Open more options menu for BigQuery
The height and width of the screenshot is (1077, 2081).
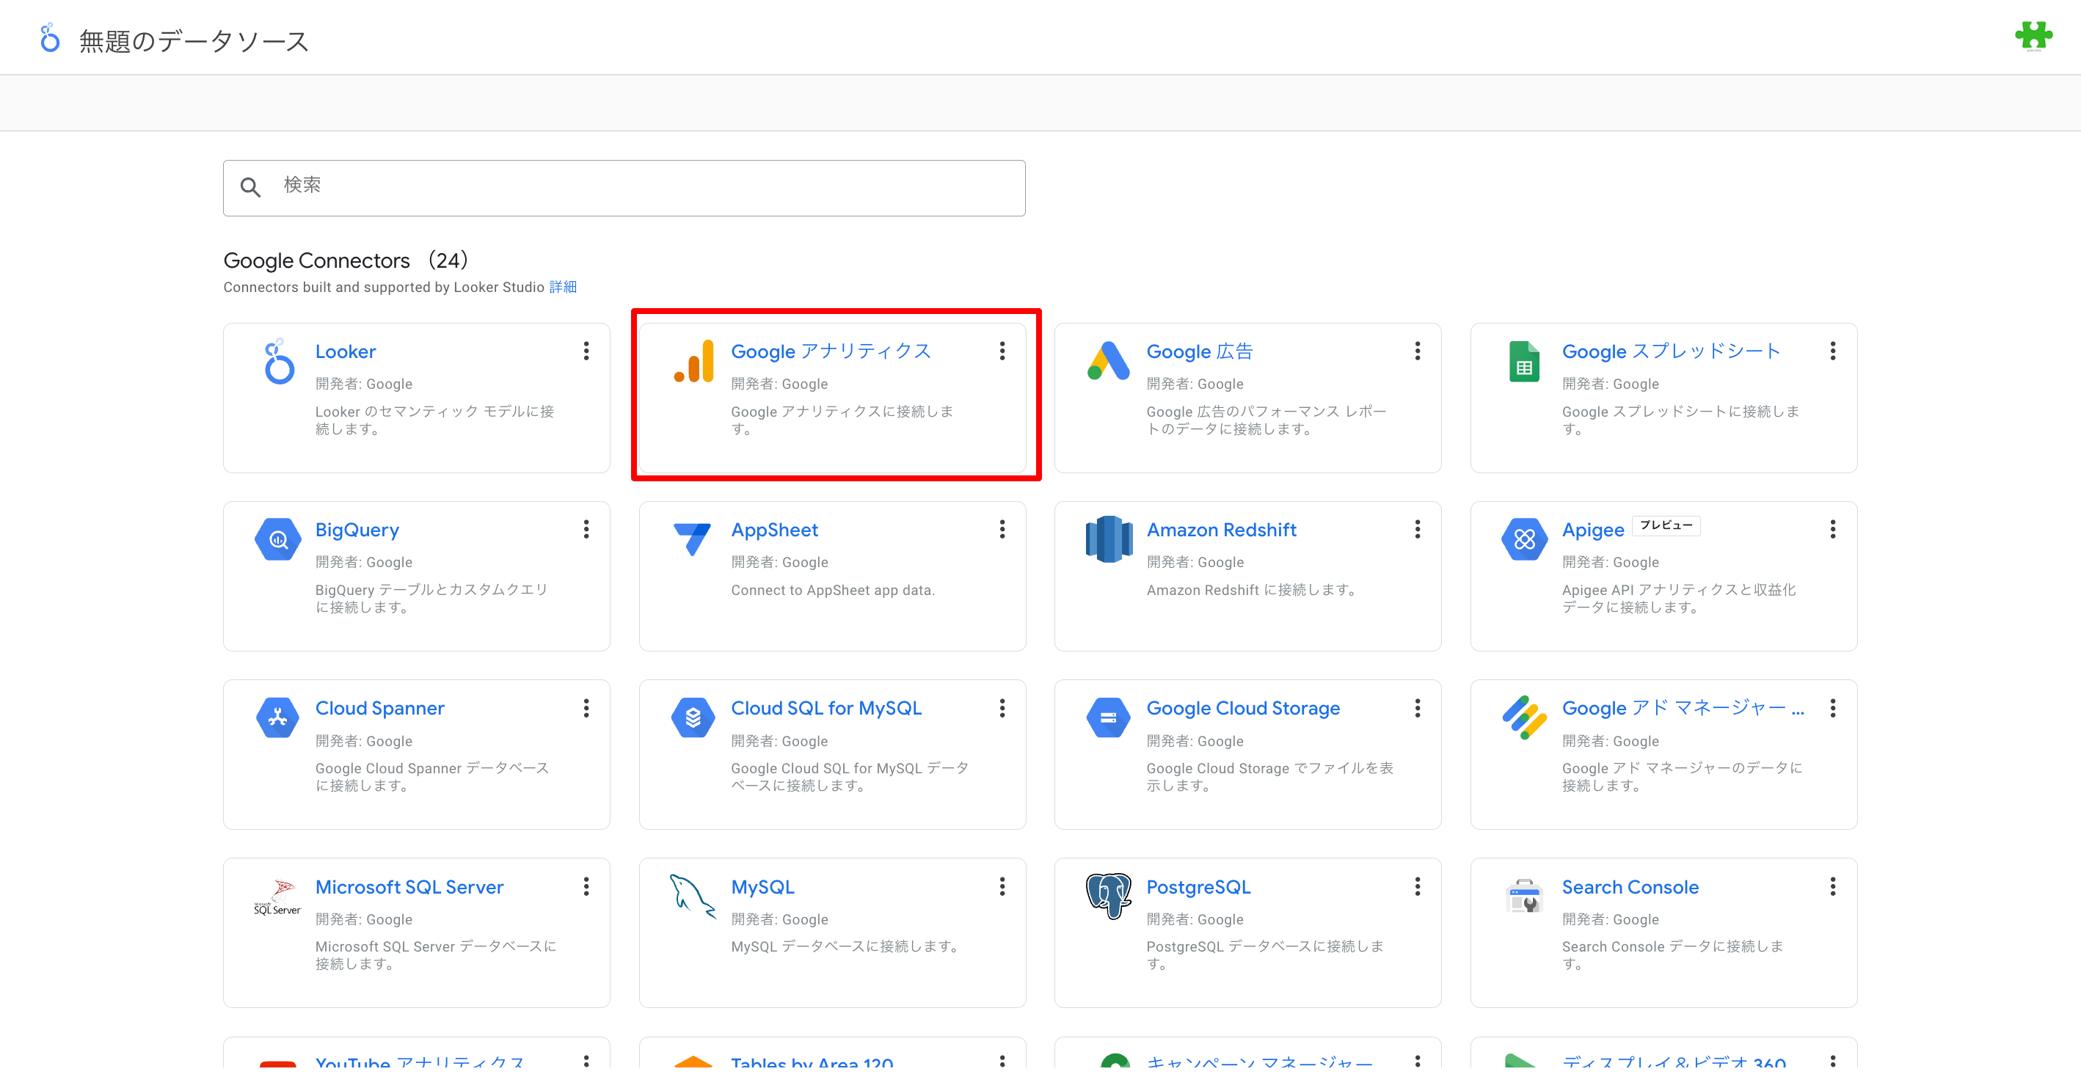pyautogui.click(x=586, y=529)
